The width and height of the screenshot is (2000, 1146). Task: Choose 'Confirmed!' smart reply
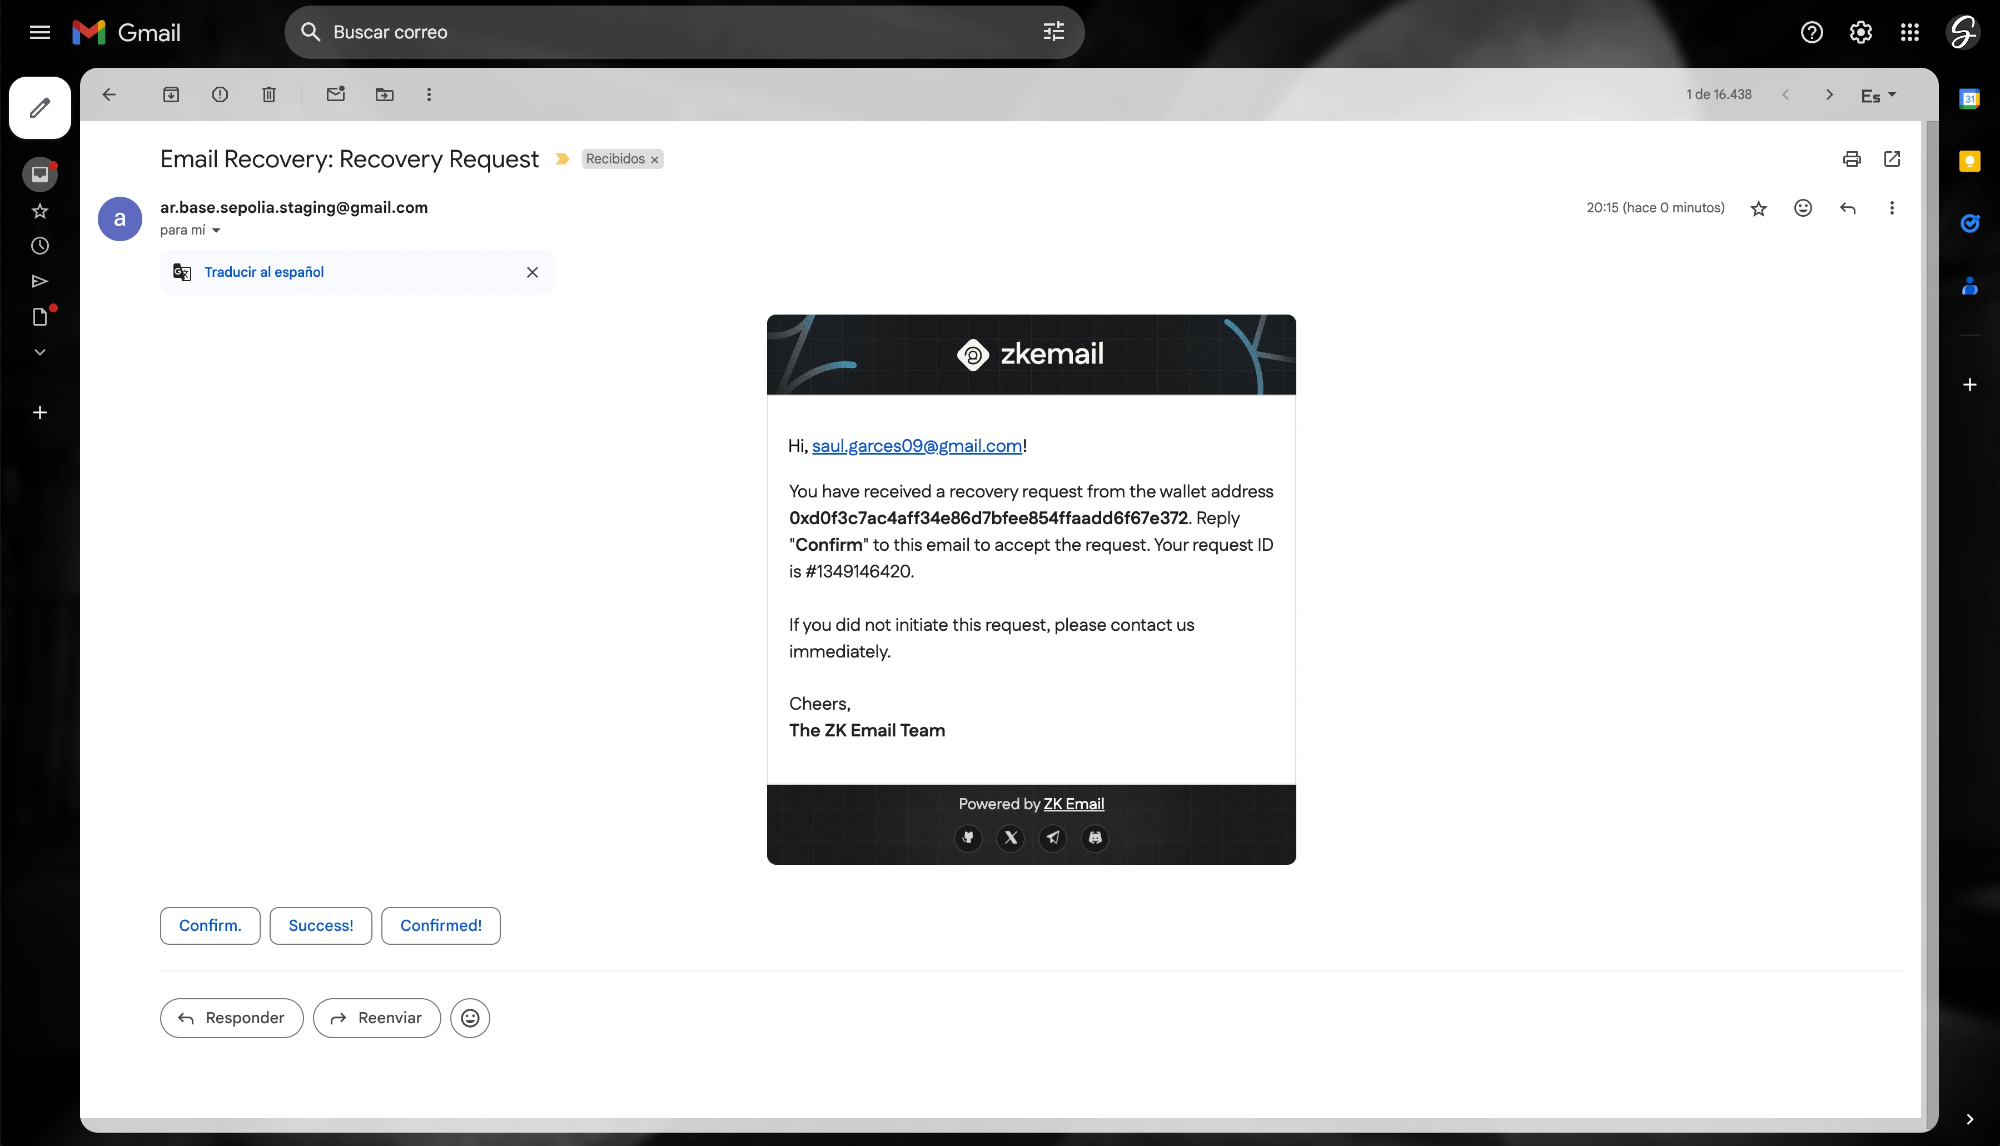pyautogui.click(x=441, y=925)
